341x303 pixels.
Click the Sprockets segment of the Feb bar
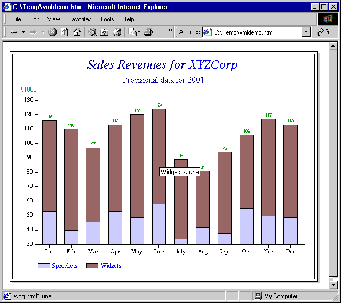coord(71,237)
